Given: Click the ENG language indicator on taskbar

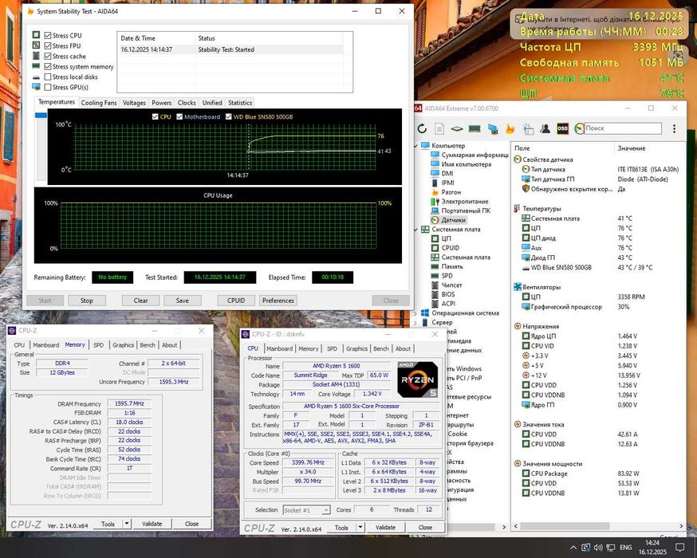Looking at the screenshot, I should click(x=626, y=548).
